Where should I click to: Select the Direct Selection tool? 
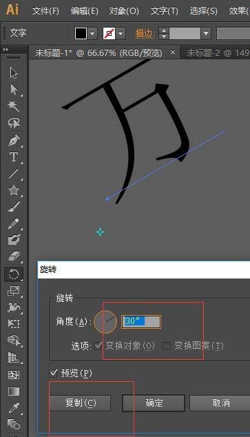pos(14,90)
